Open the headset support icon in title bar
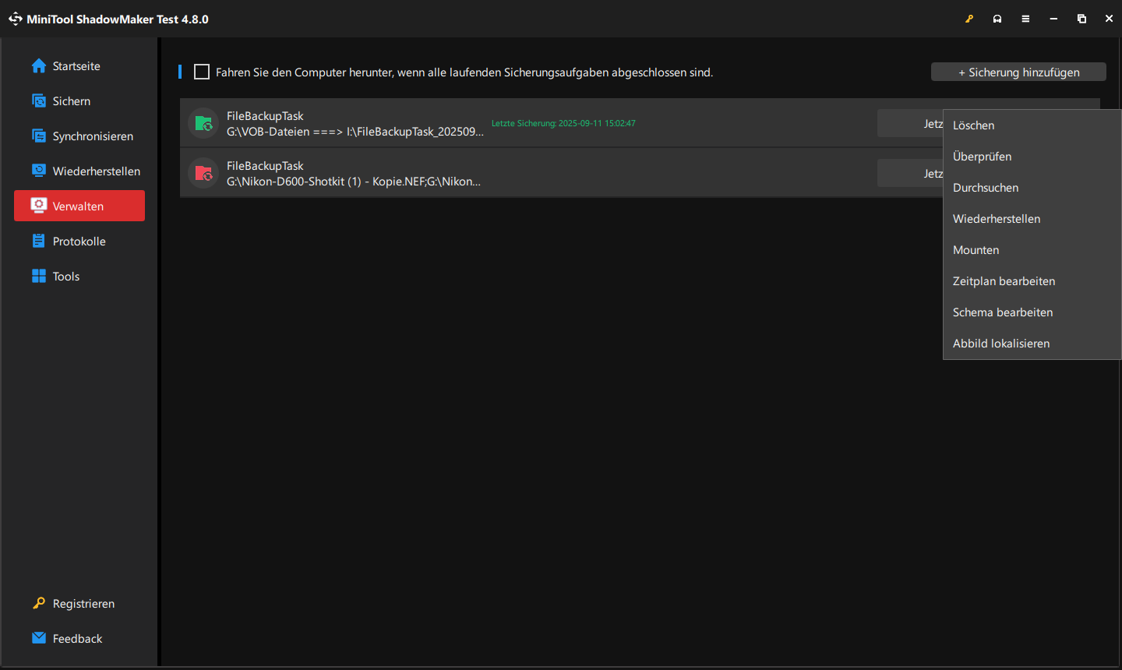Viewport: 1122px width, 670px height. click(x=997, y=19)
